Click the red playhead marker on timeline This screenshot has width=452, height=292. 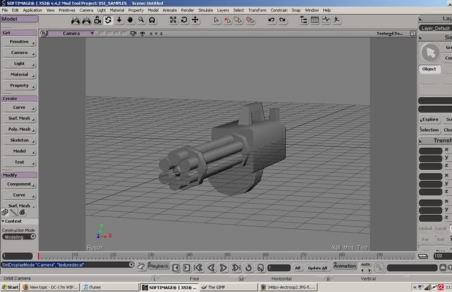pos(38,256)
